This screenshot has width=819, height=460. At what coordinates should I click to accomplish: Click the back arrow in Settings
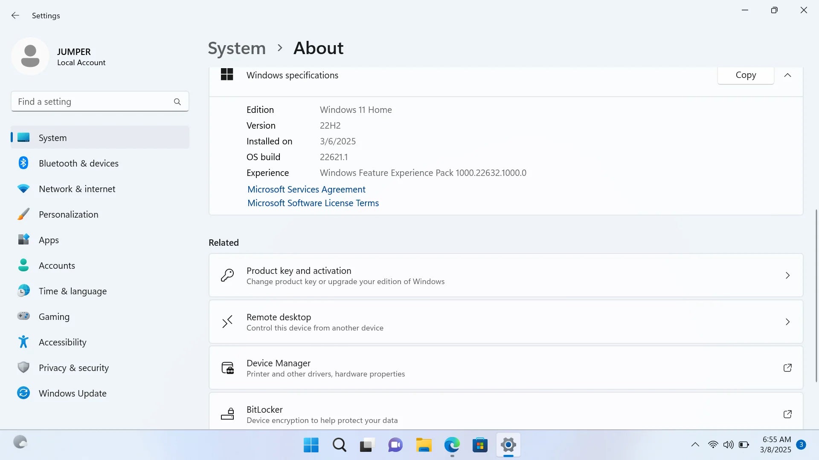[15, 16]
